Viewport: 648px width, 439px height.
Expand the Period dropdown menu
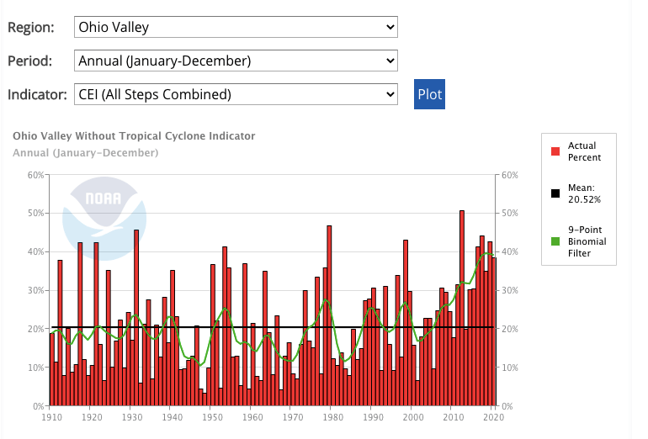(x=236, y=61)
